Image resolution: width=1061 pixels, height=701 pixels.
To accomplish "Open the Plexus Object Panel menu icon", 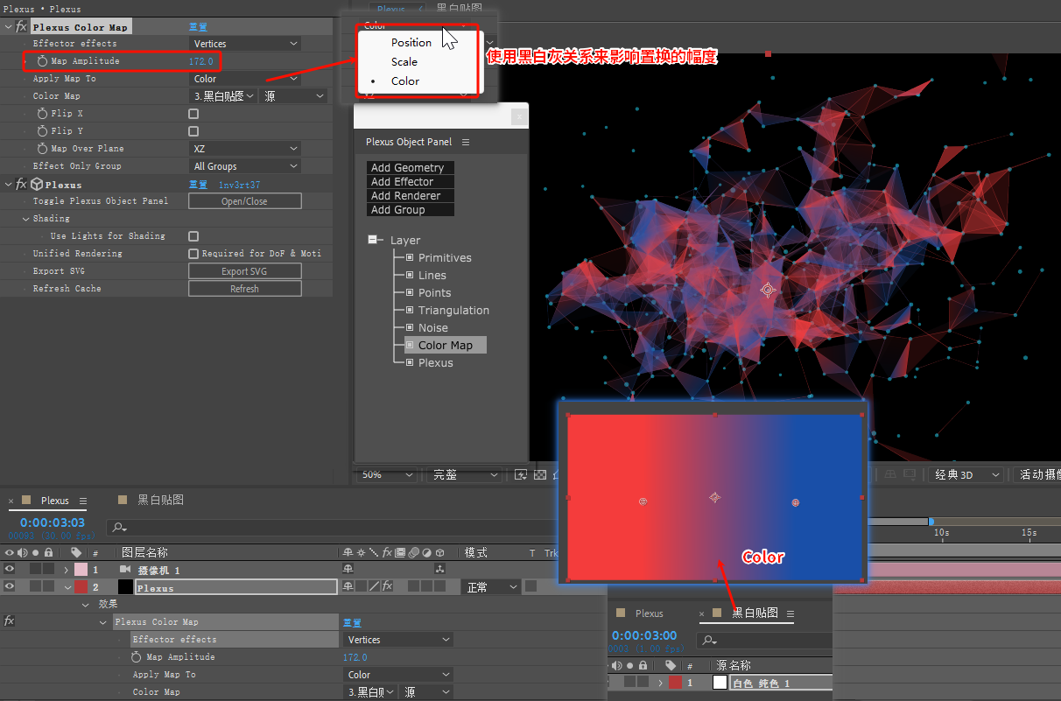I will point(466,142).
